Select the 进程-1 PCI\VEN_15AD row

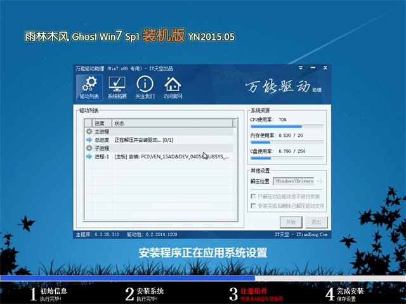(x=159, y=156)
